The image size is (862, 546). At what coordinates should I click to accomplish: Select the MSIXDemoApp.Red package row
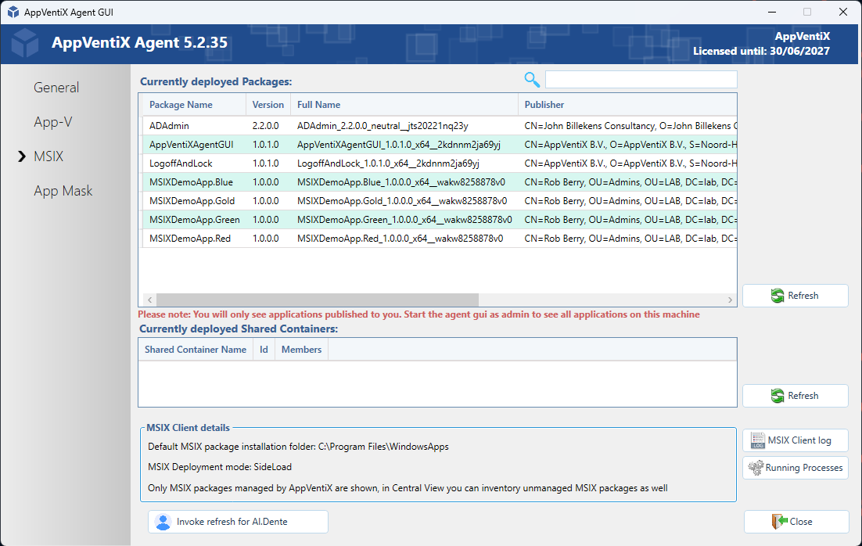[440, 238]
